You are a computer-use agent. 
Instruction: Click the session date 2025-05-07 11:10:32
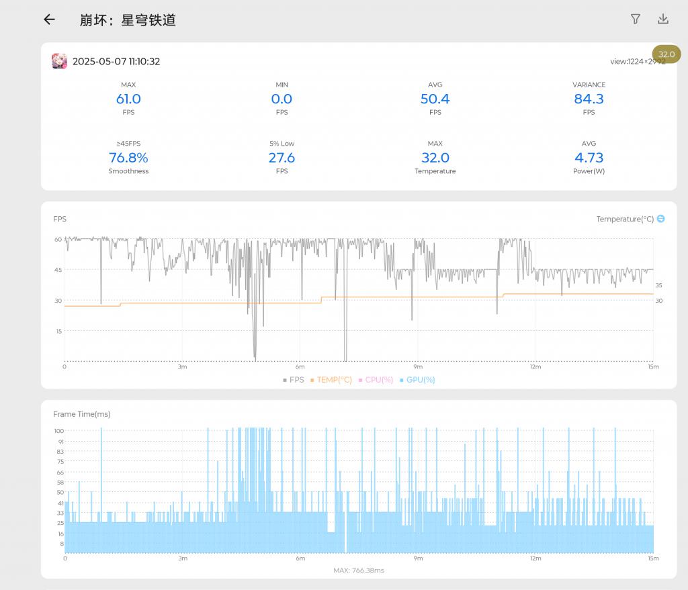point(116,61)
